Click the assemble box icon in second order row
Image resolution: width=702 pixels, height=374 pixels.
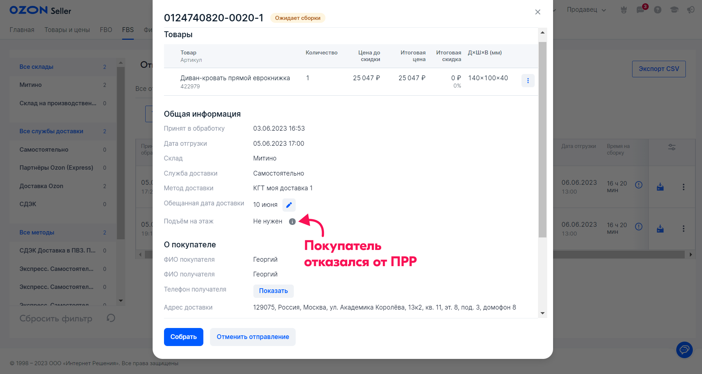click(x=660, y=229)
